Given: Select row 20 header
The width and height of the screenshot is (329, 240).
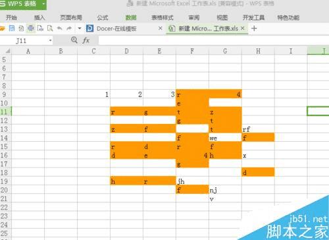Looking at the screenshot, I should (x=5, y=190).
